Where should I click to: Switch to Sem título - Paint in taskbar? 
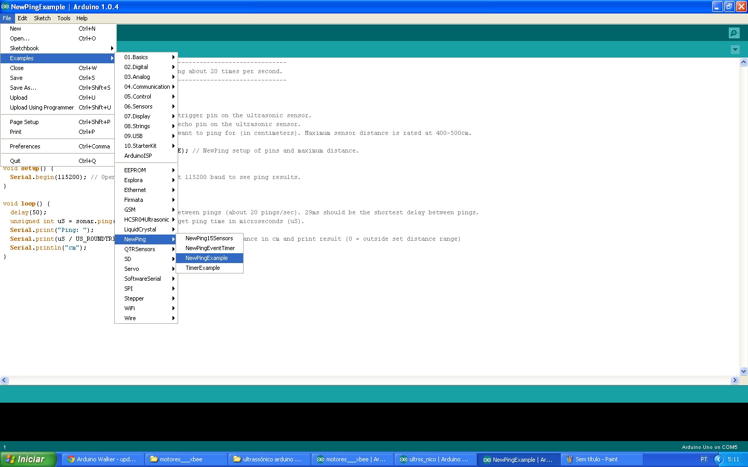coord(602,459)
